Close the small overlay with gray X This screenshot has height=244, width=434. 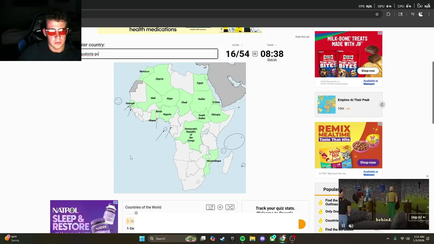pyautogui.click(x=136, y=213)
